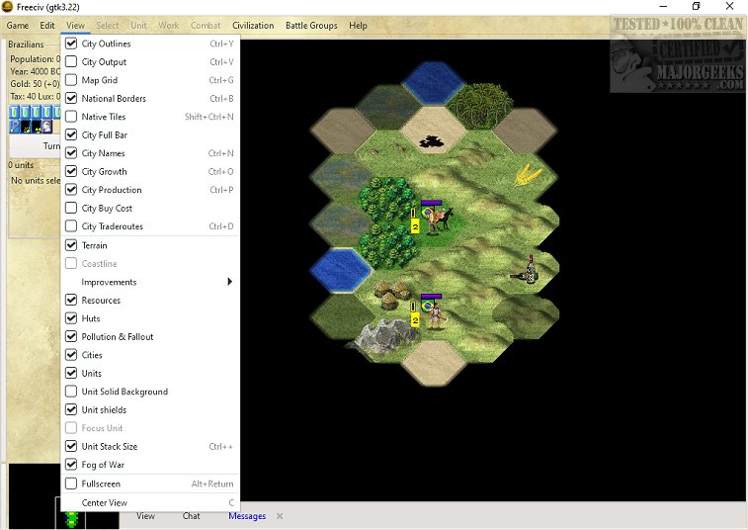
Task: Click the Tax: 40 Lux text
Action: pyautogui.click(x=36, y=96)
